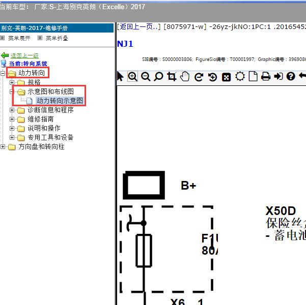Select the 示意图和布线图 tree label
Image resolution: width=306 pixels, height=305 pixels.
click(50, 91)
